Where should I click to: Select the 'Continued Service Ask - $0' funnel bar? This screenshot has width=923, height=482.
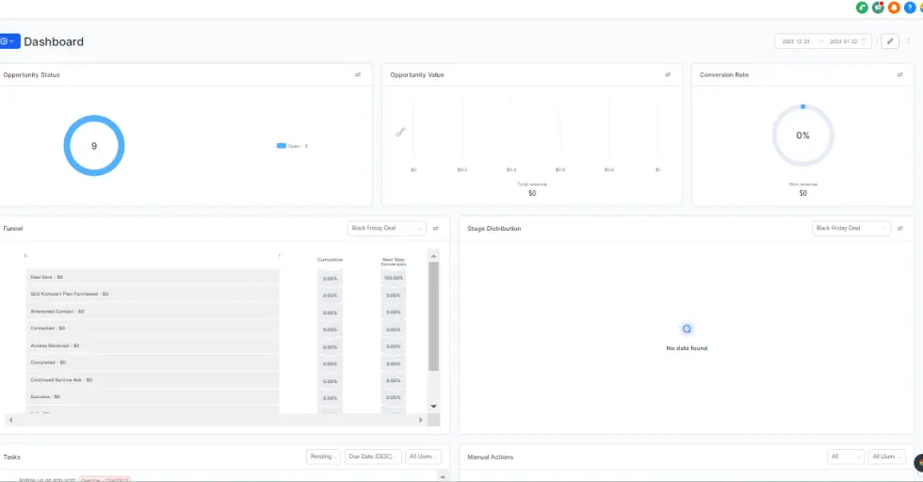(153, 379)
